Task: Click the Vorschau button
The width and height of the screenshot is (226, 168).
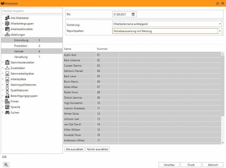Action: [x=169, y=165]
